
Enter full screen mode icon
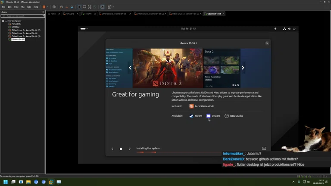pyautogui.click(x=90, y=7)
